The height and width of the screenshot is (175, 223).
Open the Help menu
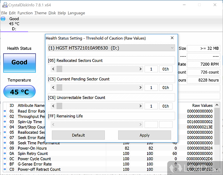[62, 13]
